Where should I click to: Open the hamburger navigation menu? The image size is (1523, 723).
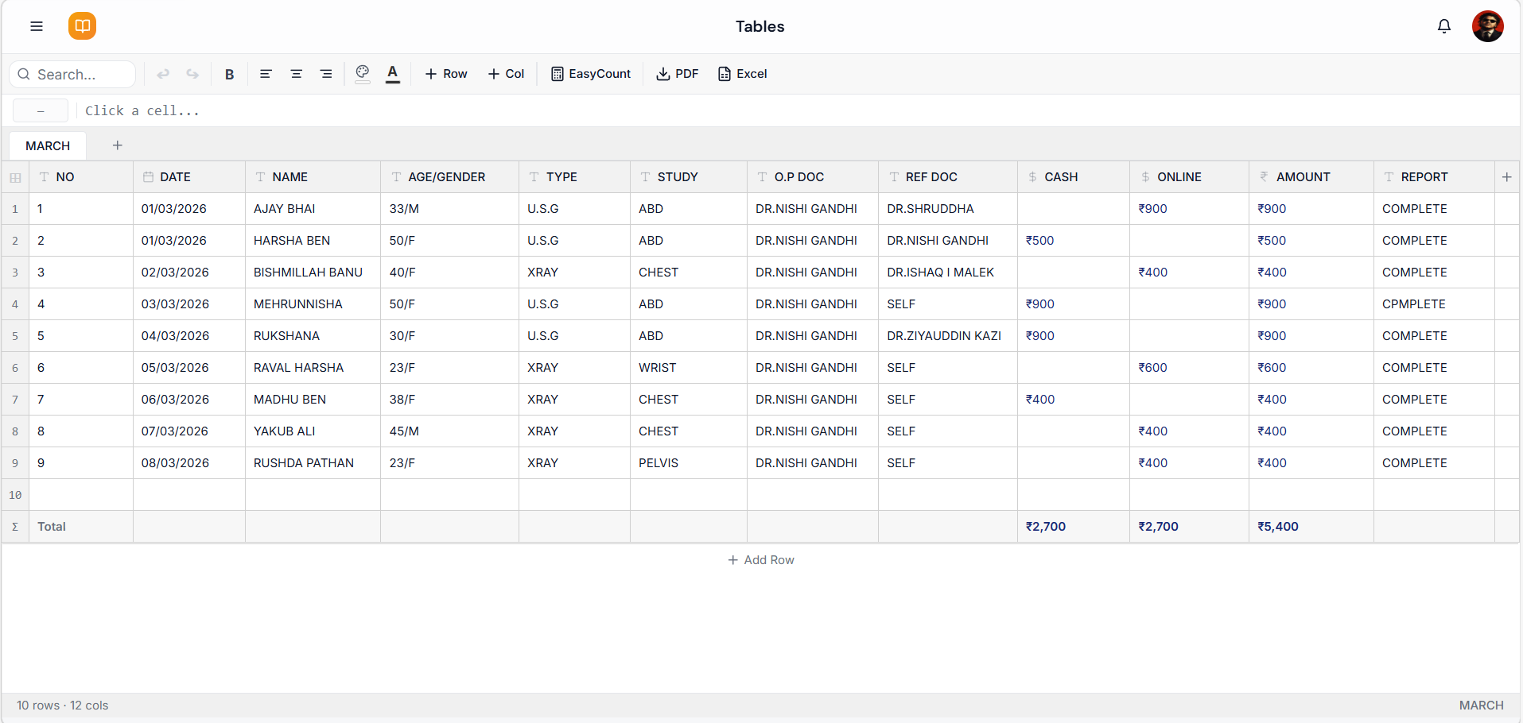tap(36, 25)
